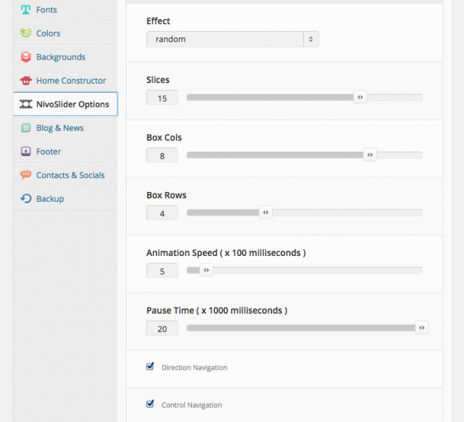Click the Home Constructor house icon
Screen dimensions: 464x422
pyautogui.click(x=26, y=80)
